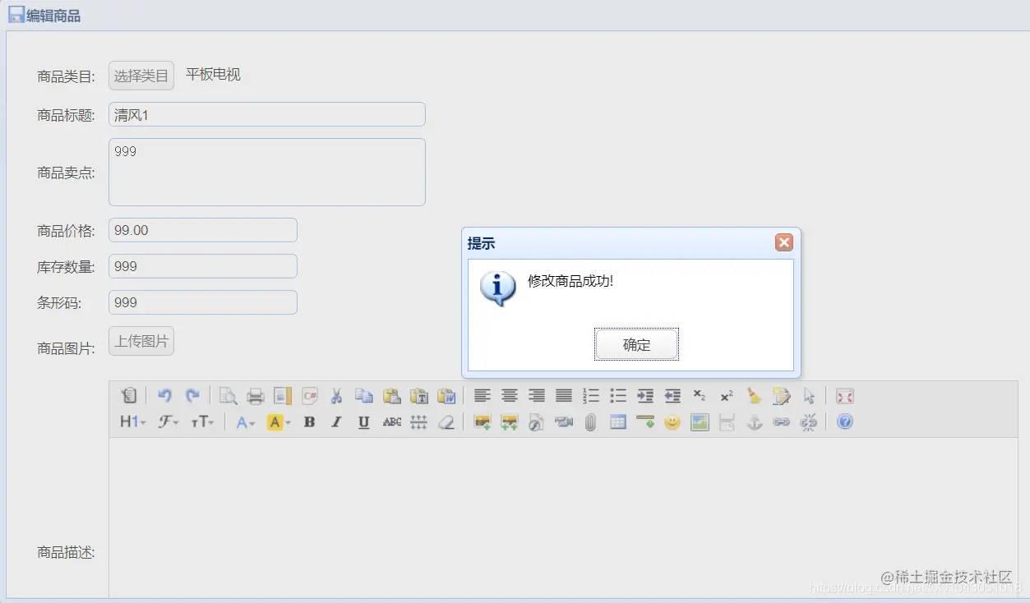Click the source code view icon
The width and height of the screenshot is (1030, 603).
129,396
